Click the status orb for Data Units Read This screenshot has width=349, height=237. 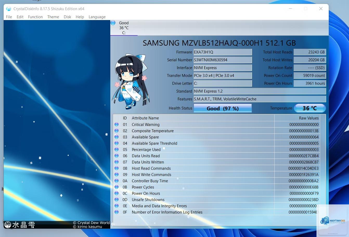117,156
